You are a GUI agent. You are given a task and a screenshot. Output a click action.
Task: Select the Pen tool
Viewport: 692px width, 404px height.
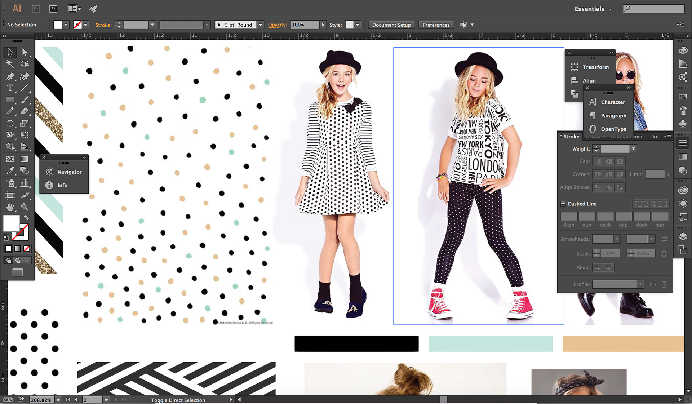(10, 76)
